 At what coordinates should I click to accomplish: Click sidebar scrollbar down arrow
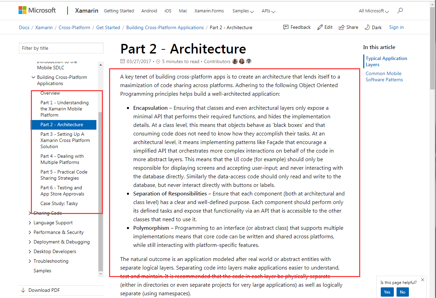101,274
